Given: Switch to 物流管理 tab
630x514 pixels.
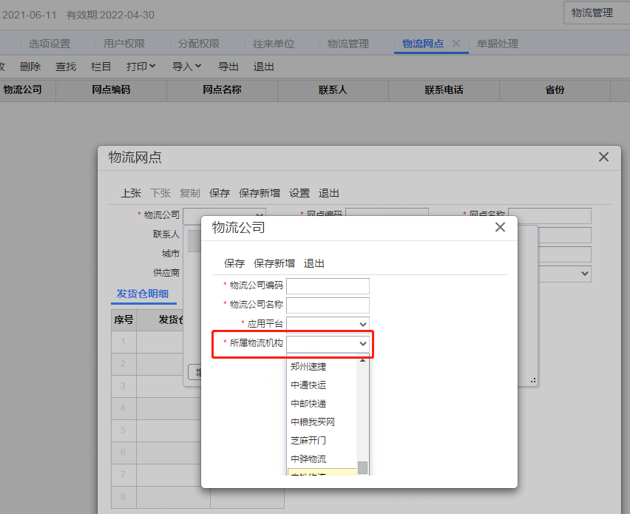Looking at the screenshot, I should (x=348, y=44).
